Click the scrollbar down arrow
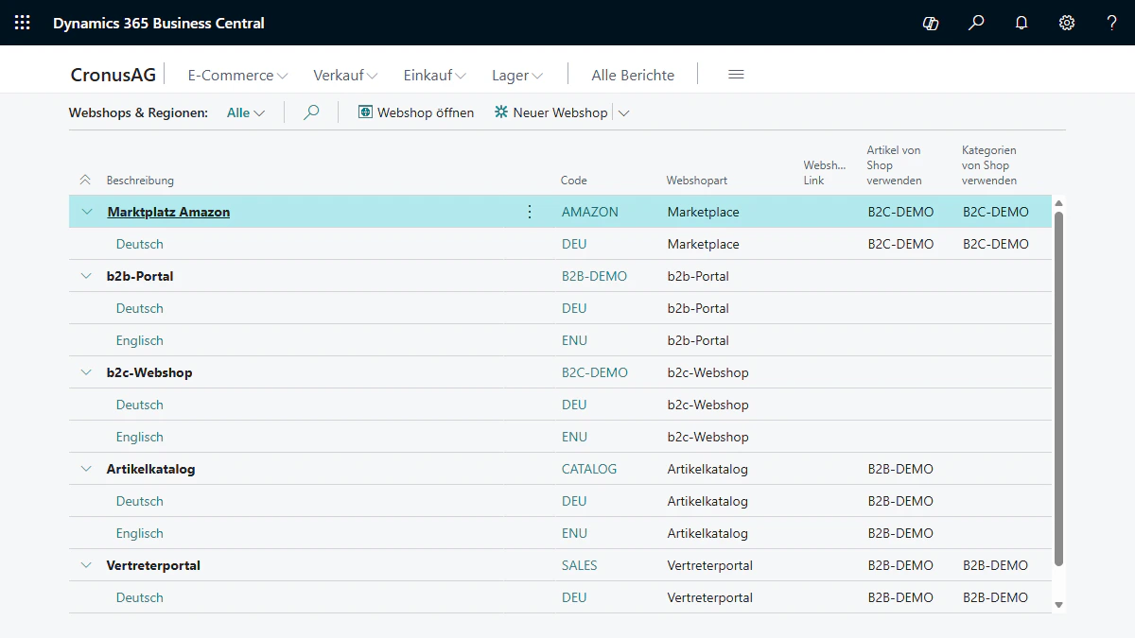Screen dimensions: 1135x638 1058,605
